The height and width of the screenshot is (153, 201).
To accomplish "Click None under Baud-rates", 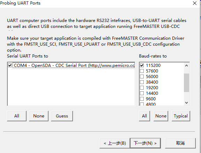I will pos(161,116).
